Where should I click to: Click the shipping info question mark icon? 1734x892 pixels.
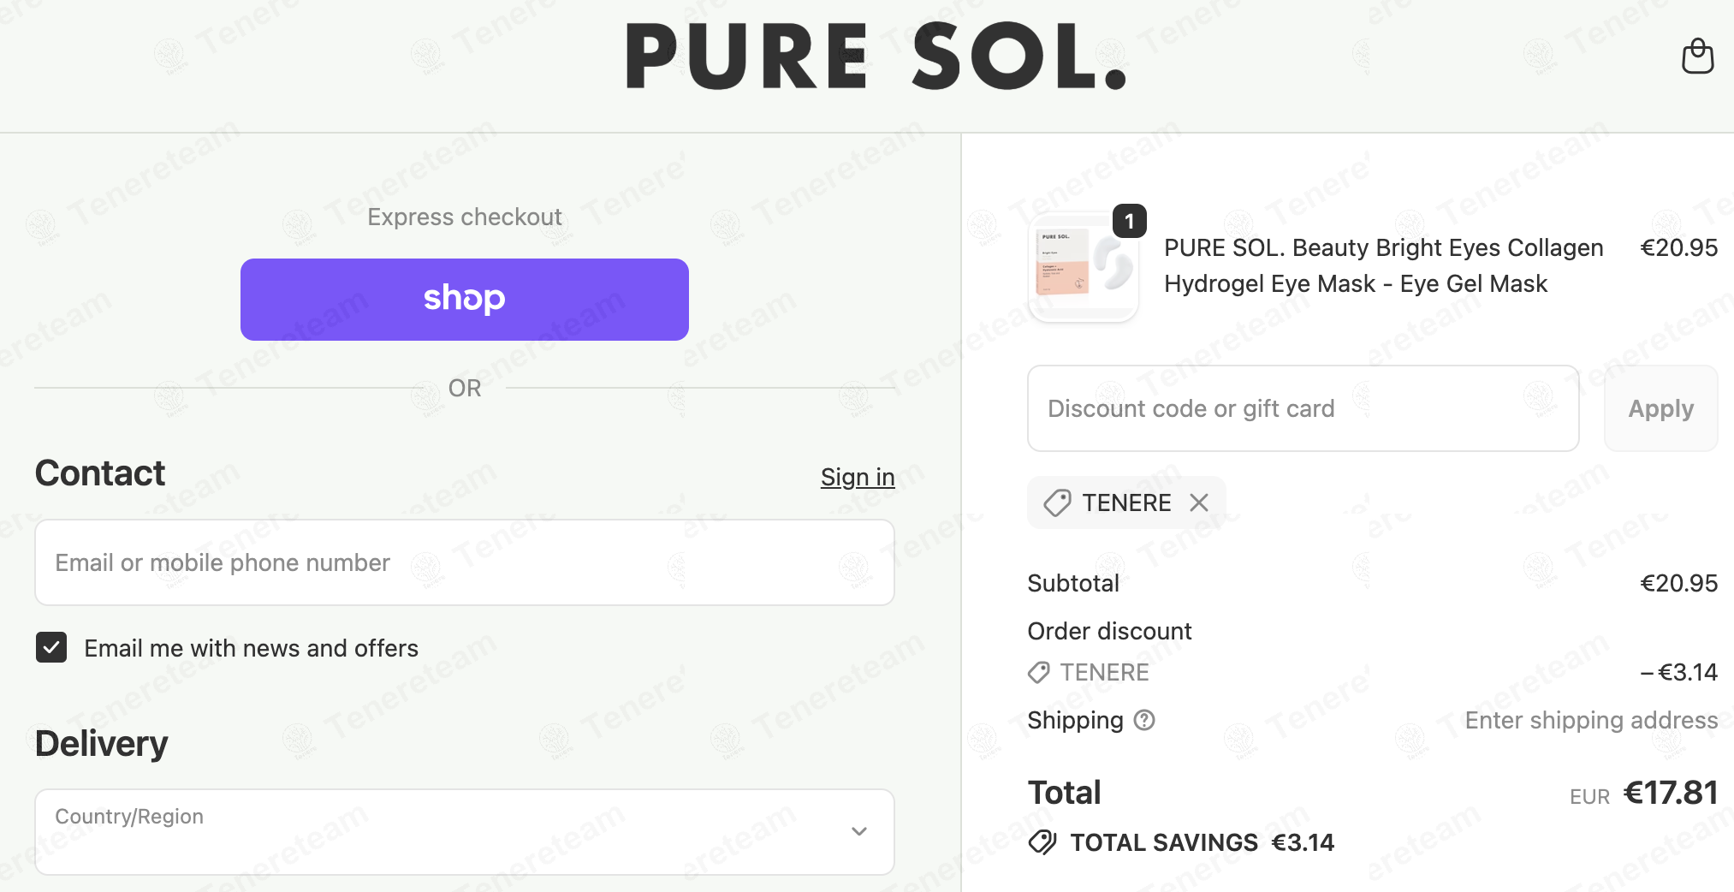1144,721
